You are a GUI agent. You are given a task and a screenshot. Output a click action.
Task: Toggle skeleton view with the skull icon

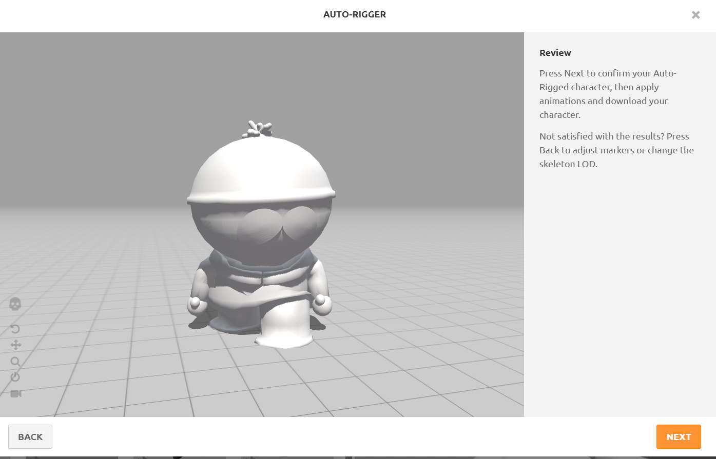(15, 304)
